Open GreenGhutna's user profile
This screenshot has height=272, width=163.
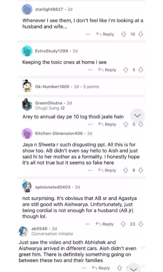click(49, 103)
